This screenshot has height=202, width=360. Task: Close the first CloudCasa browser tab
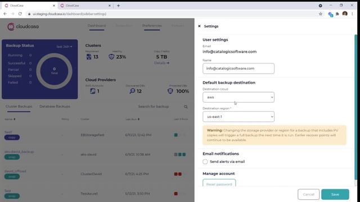[54, 6]
